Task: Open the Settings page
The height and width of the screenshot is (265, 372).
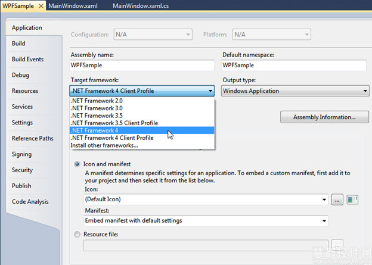Action: (x=22, y=123)
